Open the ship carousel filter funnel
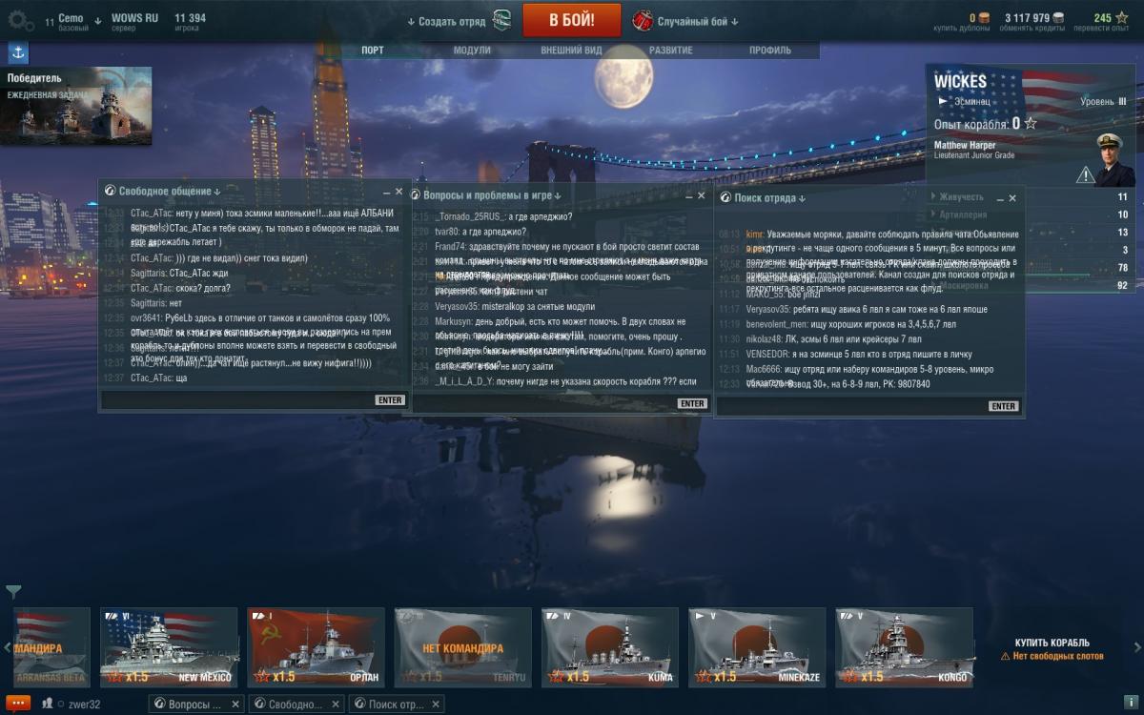The height and width of the screenshot is (715, 1144). (13, 592)
